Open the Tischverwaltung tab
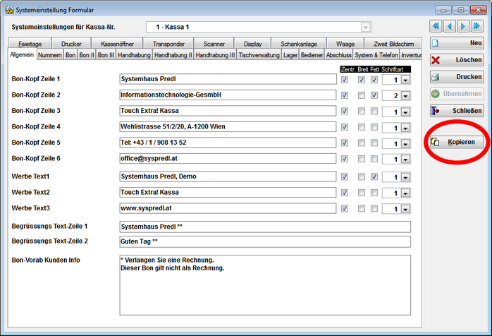Image resolution: width=492 pixels, height=336 pixels. pos(259,55)
